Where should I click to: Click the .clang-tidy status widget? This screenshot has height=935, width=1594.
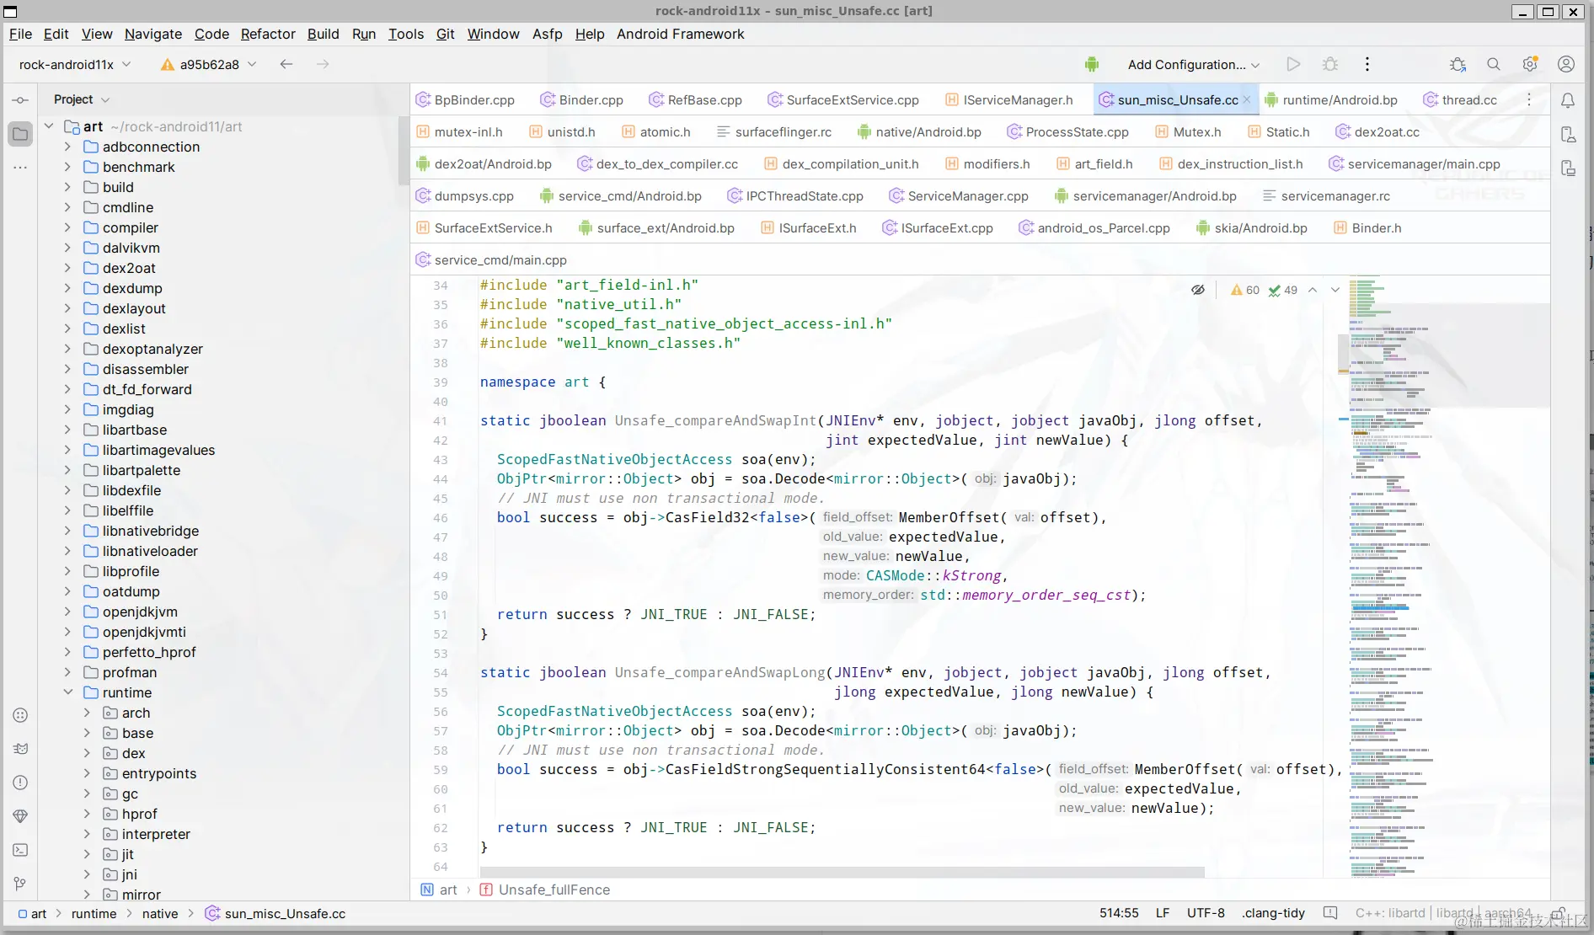(x=1273, y=913)
